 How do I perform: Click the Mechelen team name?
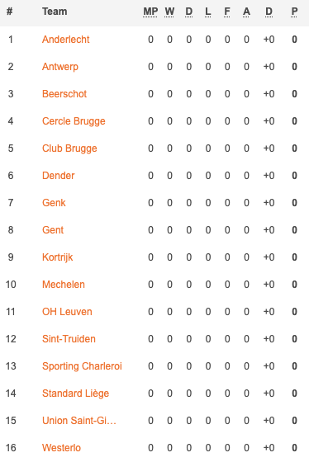click(x=64, y=285)
